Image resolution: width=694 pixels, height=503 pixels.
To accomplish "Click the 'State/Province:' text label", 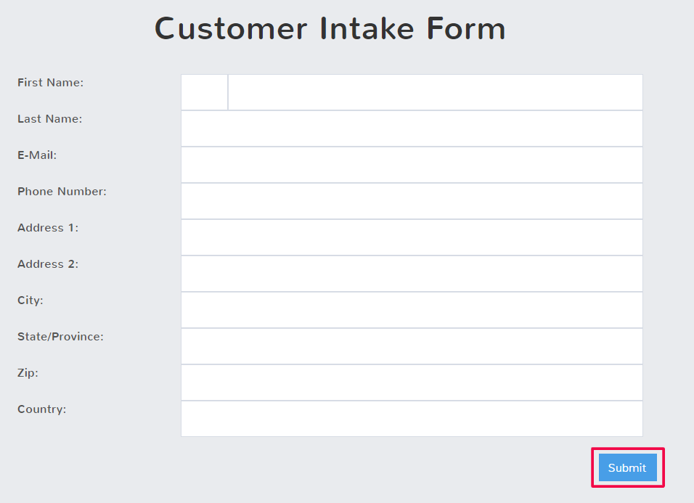I will [x=60, y=337].
